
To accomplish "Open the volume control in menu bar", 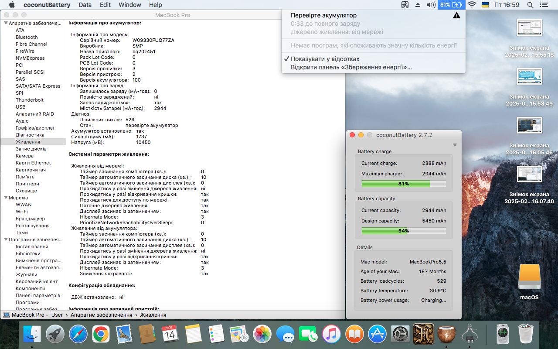I will 431,5.
